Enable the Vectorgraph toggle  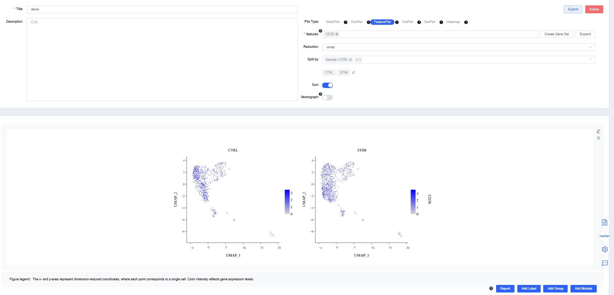click(327, 98)
